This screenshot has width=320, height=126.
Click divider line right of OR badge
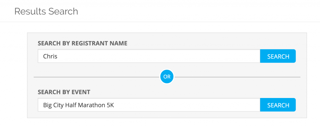pos(237,77)
